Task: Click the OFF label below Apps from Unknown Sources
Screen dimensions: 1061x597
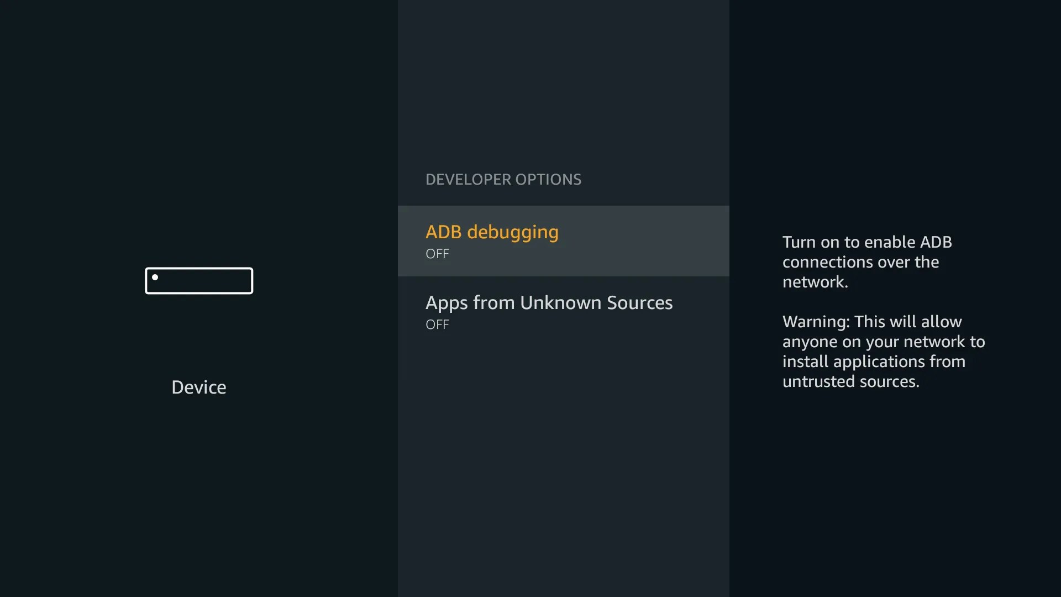Action: [437, 324]
